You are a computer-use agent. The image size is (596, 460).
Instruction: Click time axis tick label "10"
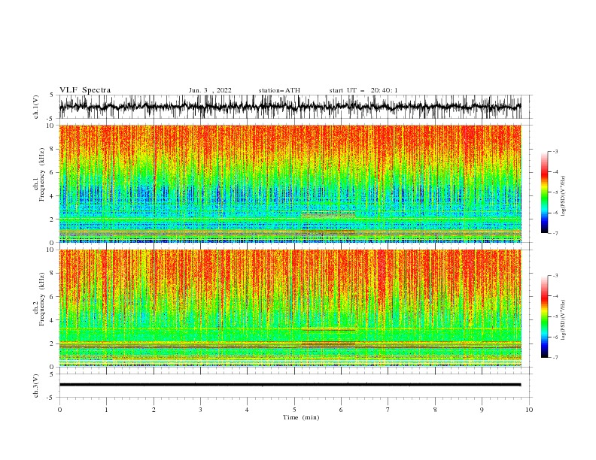[529, 410]
